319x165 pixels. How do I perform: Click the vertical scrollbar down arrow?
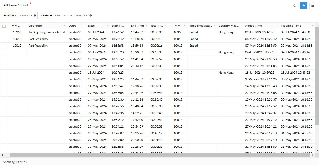pyautogui.click(x=317, y=151)
